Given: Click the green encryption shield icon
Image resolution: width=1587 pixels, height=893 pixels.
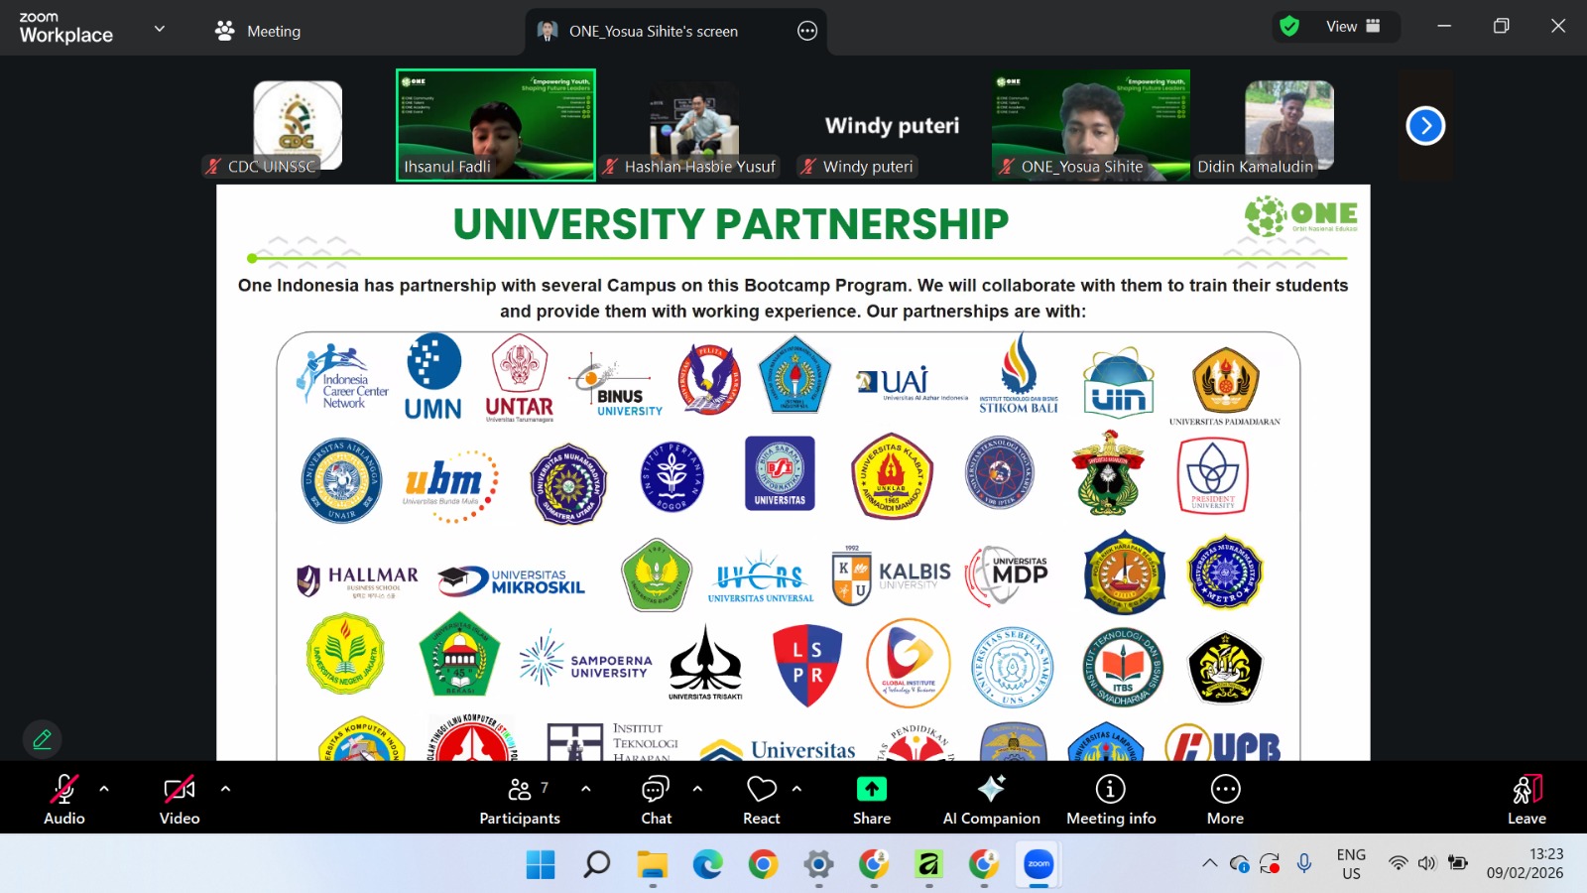Looking at the screenshot, I should pyautogui.click(x=1289, y=27).
